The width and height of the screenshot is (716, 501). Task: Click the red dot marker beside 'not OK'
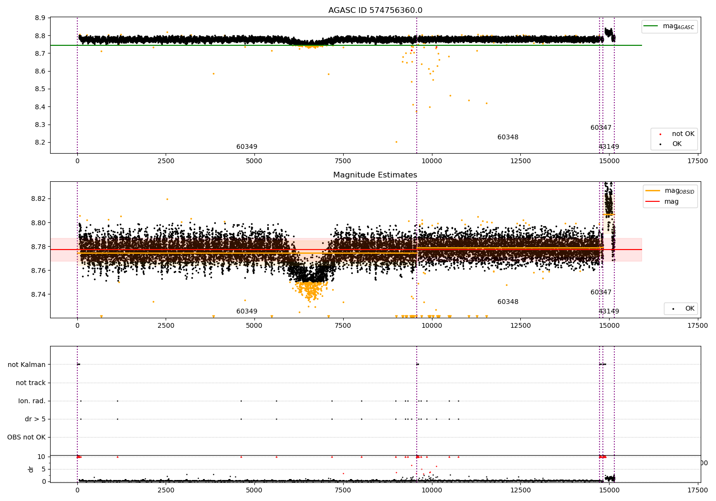[660, 135]
